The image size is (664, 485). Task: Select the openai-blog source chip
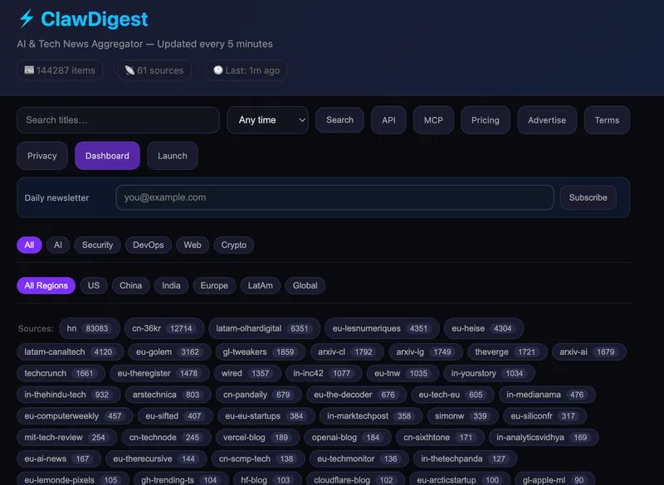pyautogui.click(x=347, y=437)
